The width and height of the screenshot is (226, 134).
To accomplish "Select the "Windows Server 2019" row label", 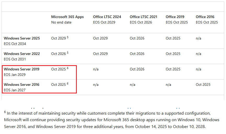I will tap(21, 69).
